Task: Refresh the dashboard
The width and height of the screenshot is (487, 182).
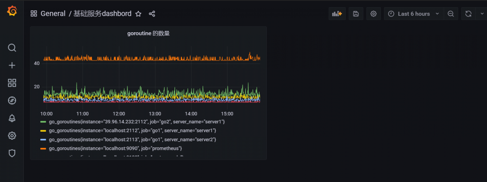Action: (468, 14)
